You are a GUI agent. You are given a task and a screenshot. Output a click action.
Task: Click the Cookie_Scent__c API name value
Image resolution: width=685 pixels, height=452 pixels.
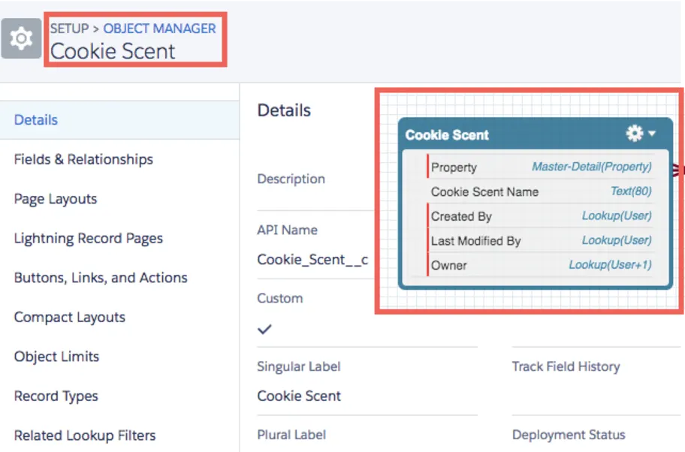click(x=312, y=259)
